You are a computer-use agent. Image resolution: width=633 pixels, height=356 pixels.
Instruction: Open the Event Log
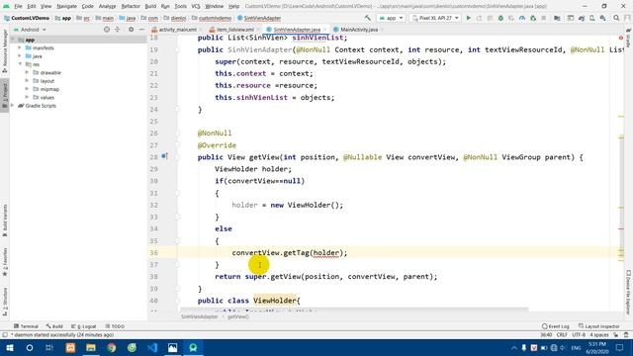556,326
